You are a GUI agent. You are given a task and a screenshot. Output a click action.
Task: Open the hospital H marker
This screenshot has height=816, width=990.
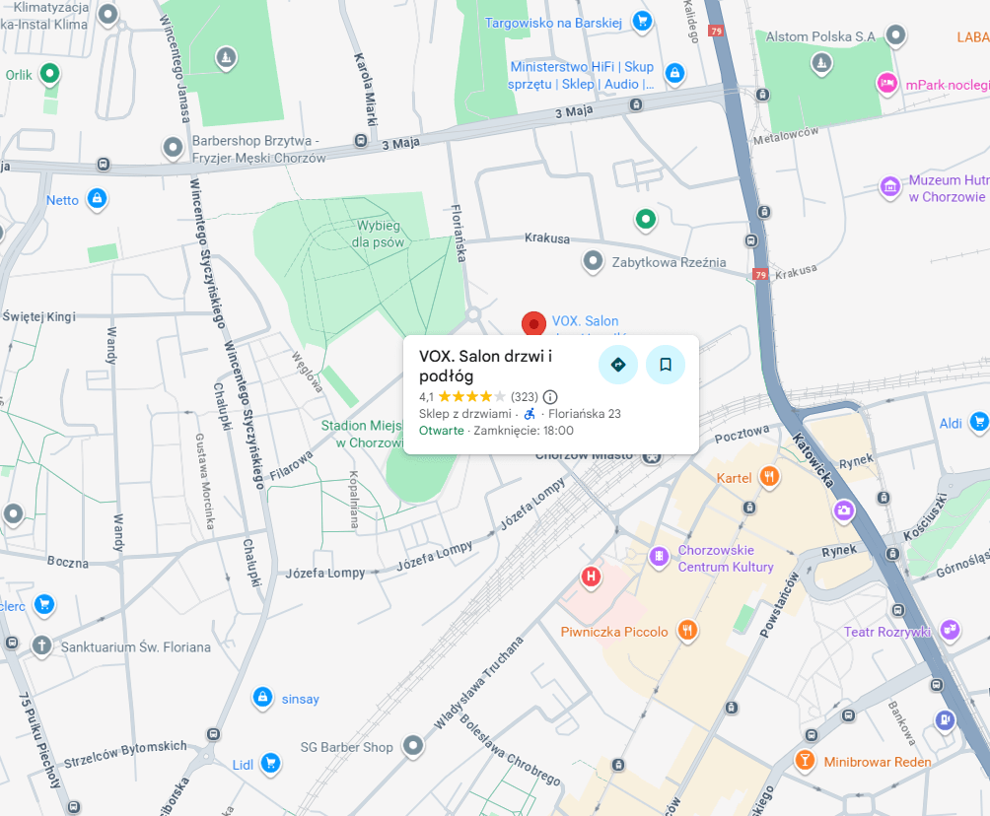[591, 577]
